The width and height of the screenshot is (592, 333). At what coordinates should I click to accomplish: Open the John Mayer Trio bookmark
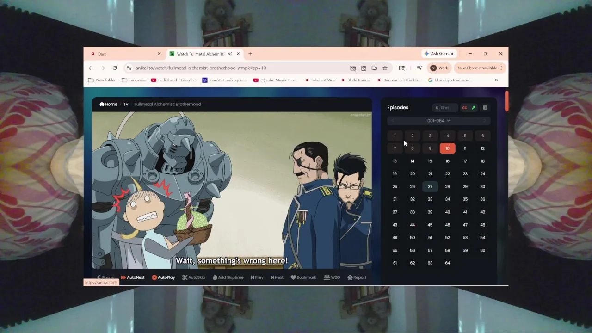pyautogui.click(x=275, y=80)
